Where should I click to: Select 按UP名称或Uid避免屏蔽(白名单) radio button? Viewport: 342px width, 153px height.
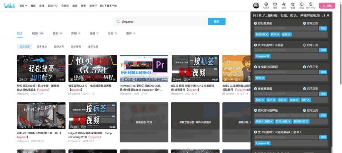coord(255,132)
